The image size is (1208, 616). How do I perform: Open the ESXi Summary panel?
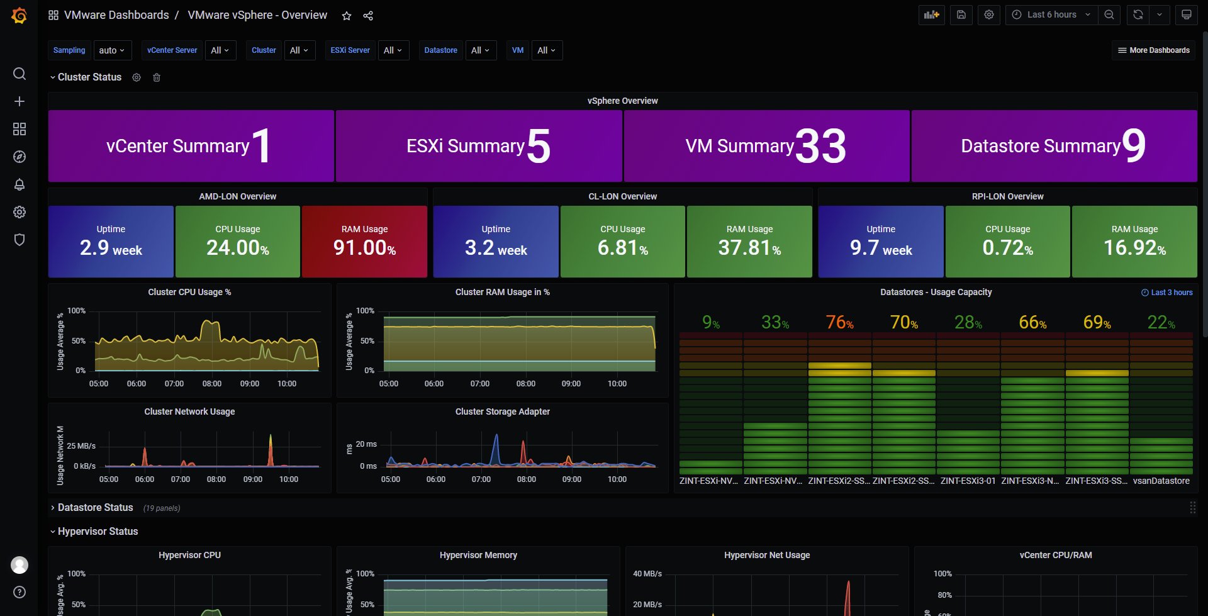pos(479,146)
